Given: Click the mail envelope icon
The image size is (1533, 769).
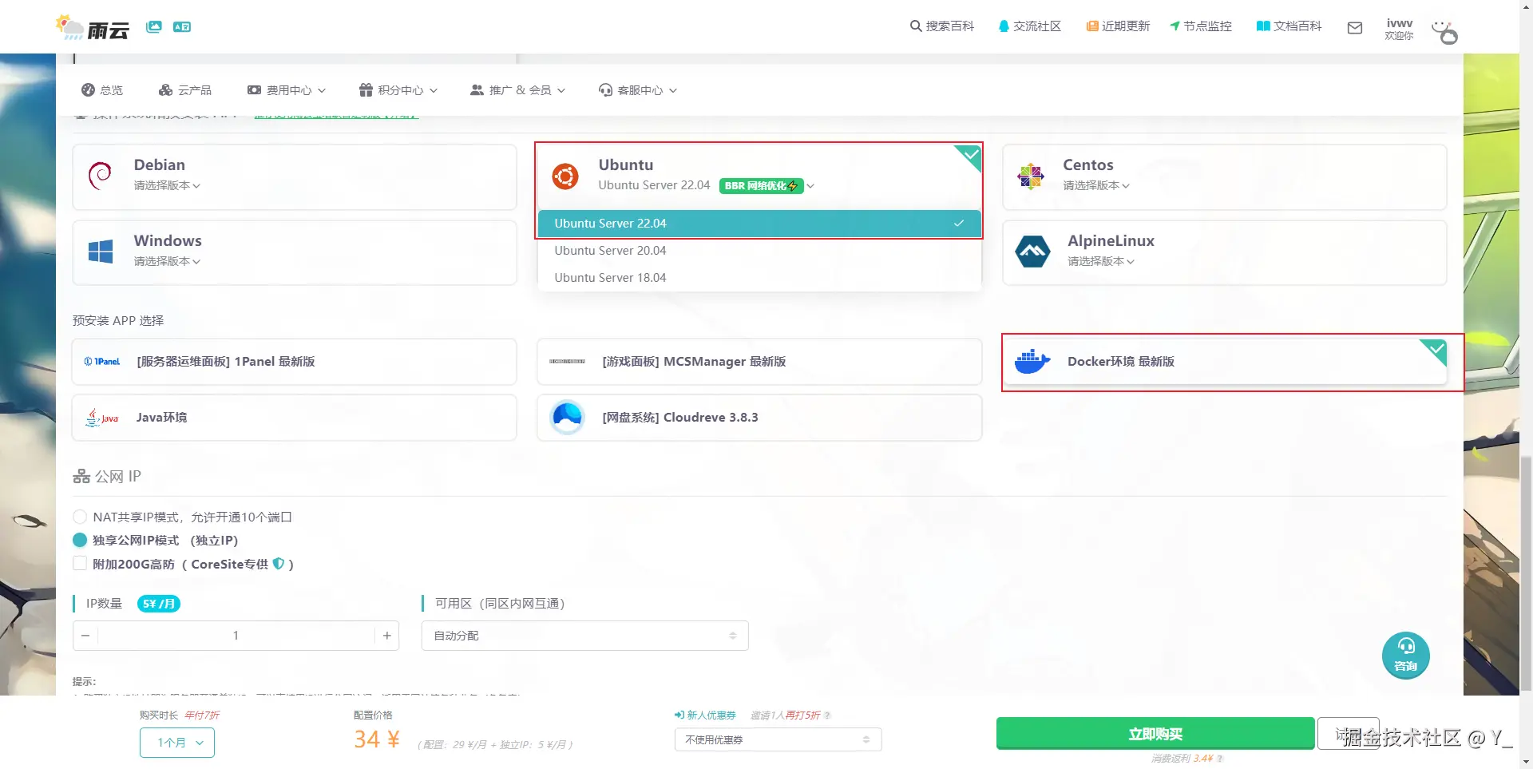Looking at the screenshot, I should click(1354, 27).
